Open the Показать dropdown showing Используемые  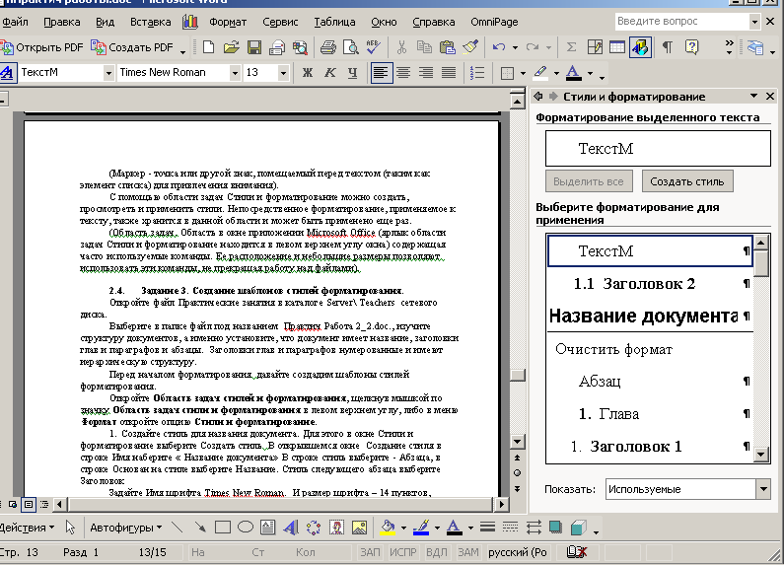click(x=763, y=489)
